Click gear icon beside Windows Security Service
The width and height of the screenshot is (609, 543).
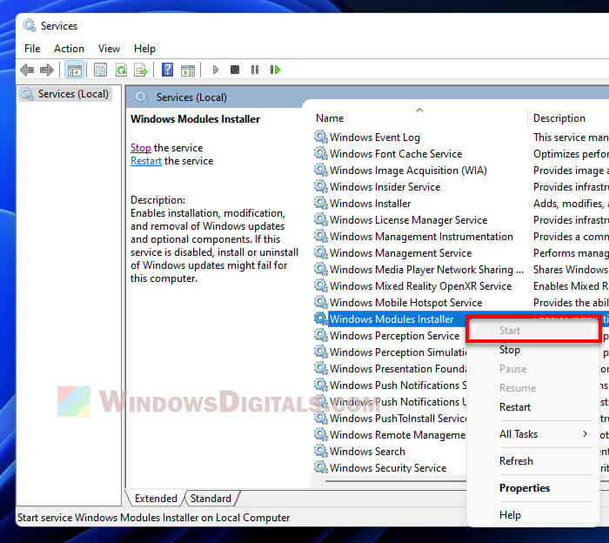321,467
